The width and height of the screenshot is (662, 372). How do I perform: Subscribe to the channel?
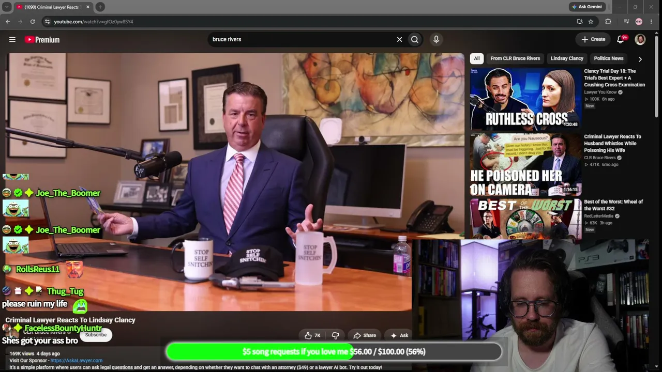[96, 335]
